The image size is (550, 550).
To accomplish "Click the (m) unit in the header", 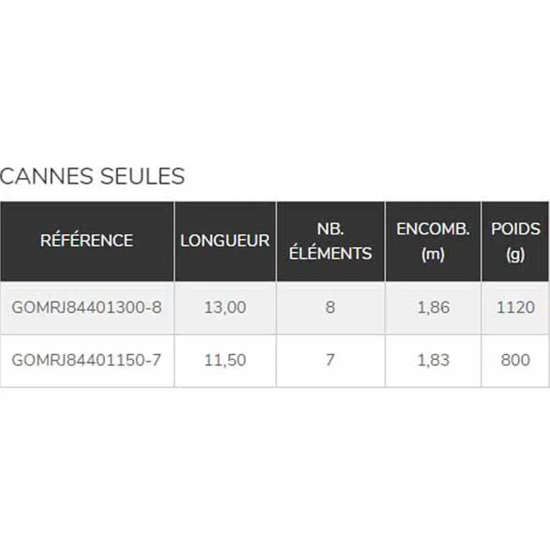I will click(433, 254).
